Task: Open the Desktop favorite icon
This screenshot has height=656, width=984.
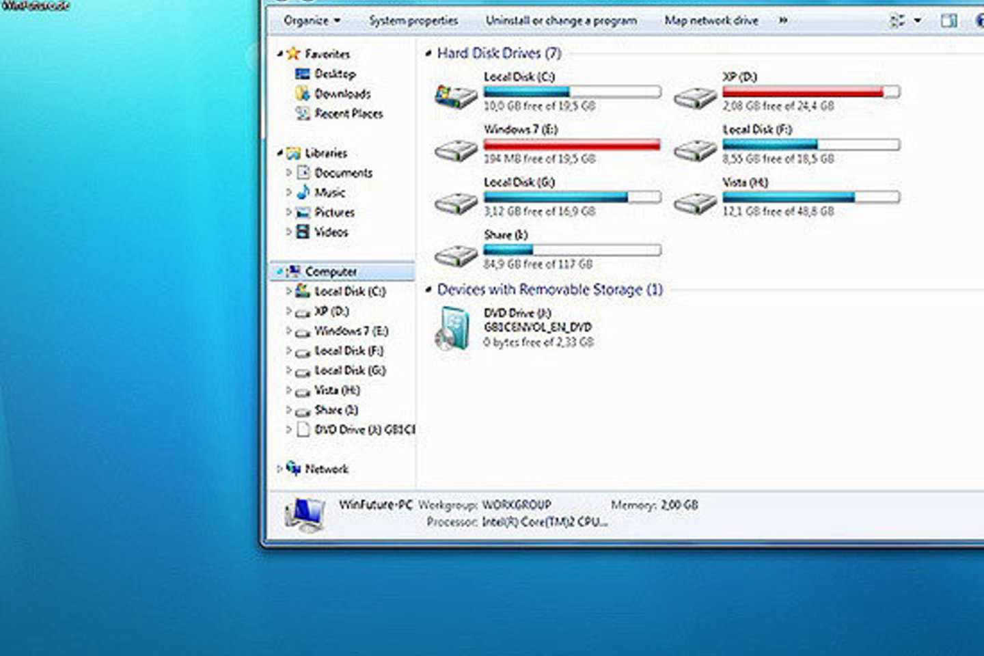Action: coord(302,74)
